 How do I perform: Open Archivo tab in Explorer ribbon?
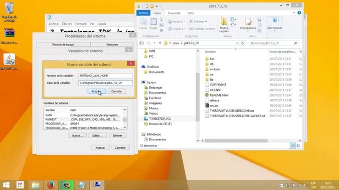(144, 13)
